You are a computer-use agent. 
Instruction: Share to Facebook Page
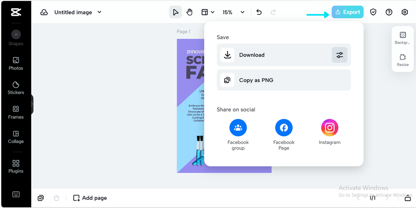(284, 135)
